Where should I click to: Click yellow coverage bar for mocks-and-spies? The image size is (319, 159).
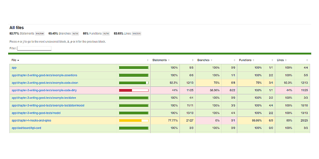click(x=134, y=120)
